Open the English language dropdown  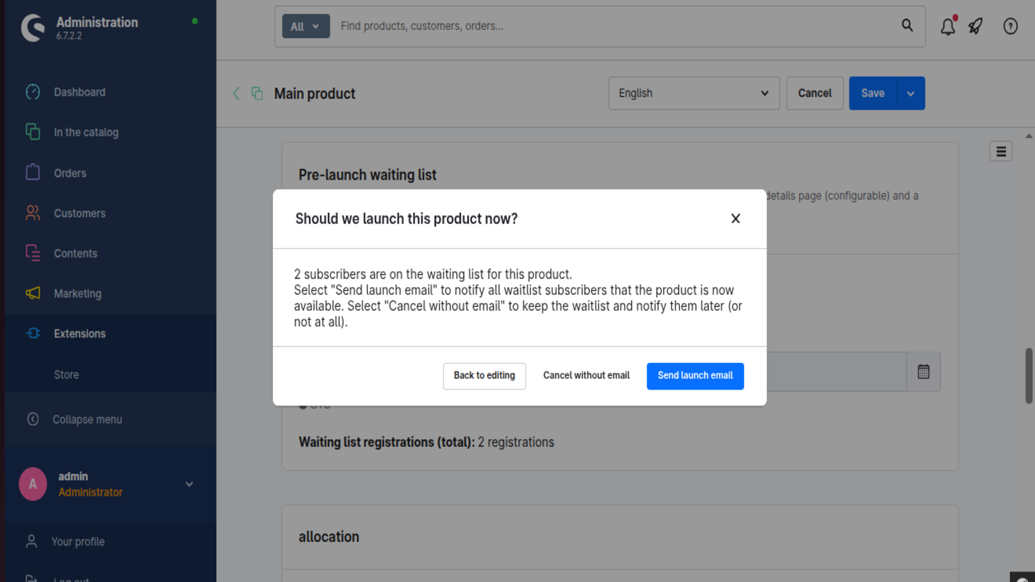tap(694, 93)
